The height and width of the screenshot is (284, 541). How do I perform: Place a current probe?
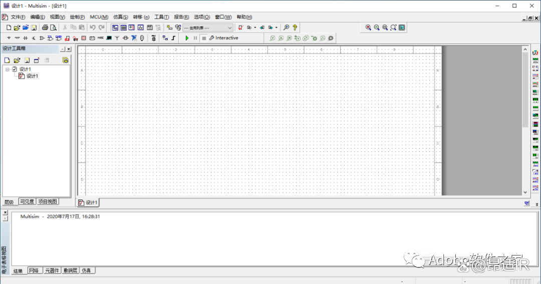tap(281, 38)
